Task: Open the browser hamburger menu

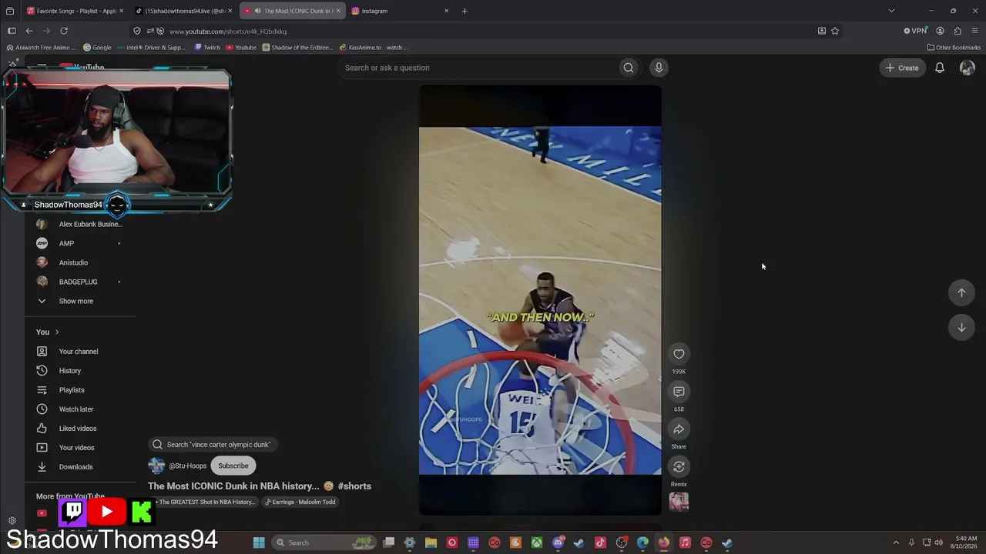Action: click(974, 31)
